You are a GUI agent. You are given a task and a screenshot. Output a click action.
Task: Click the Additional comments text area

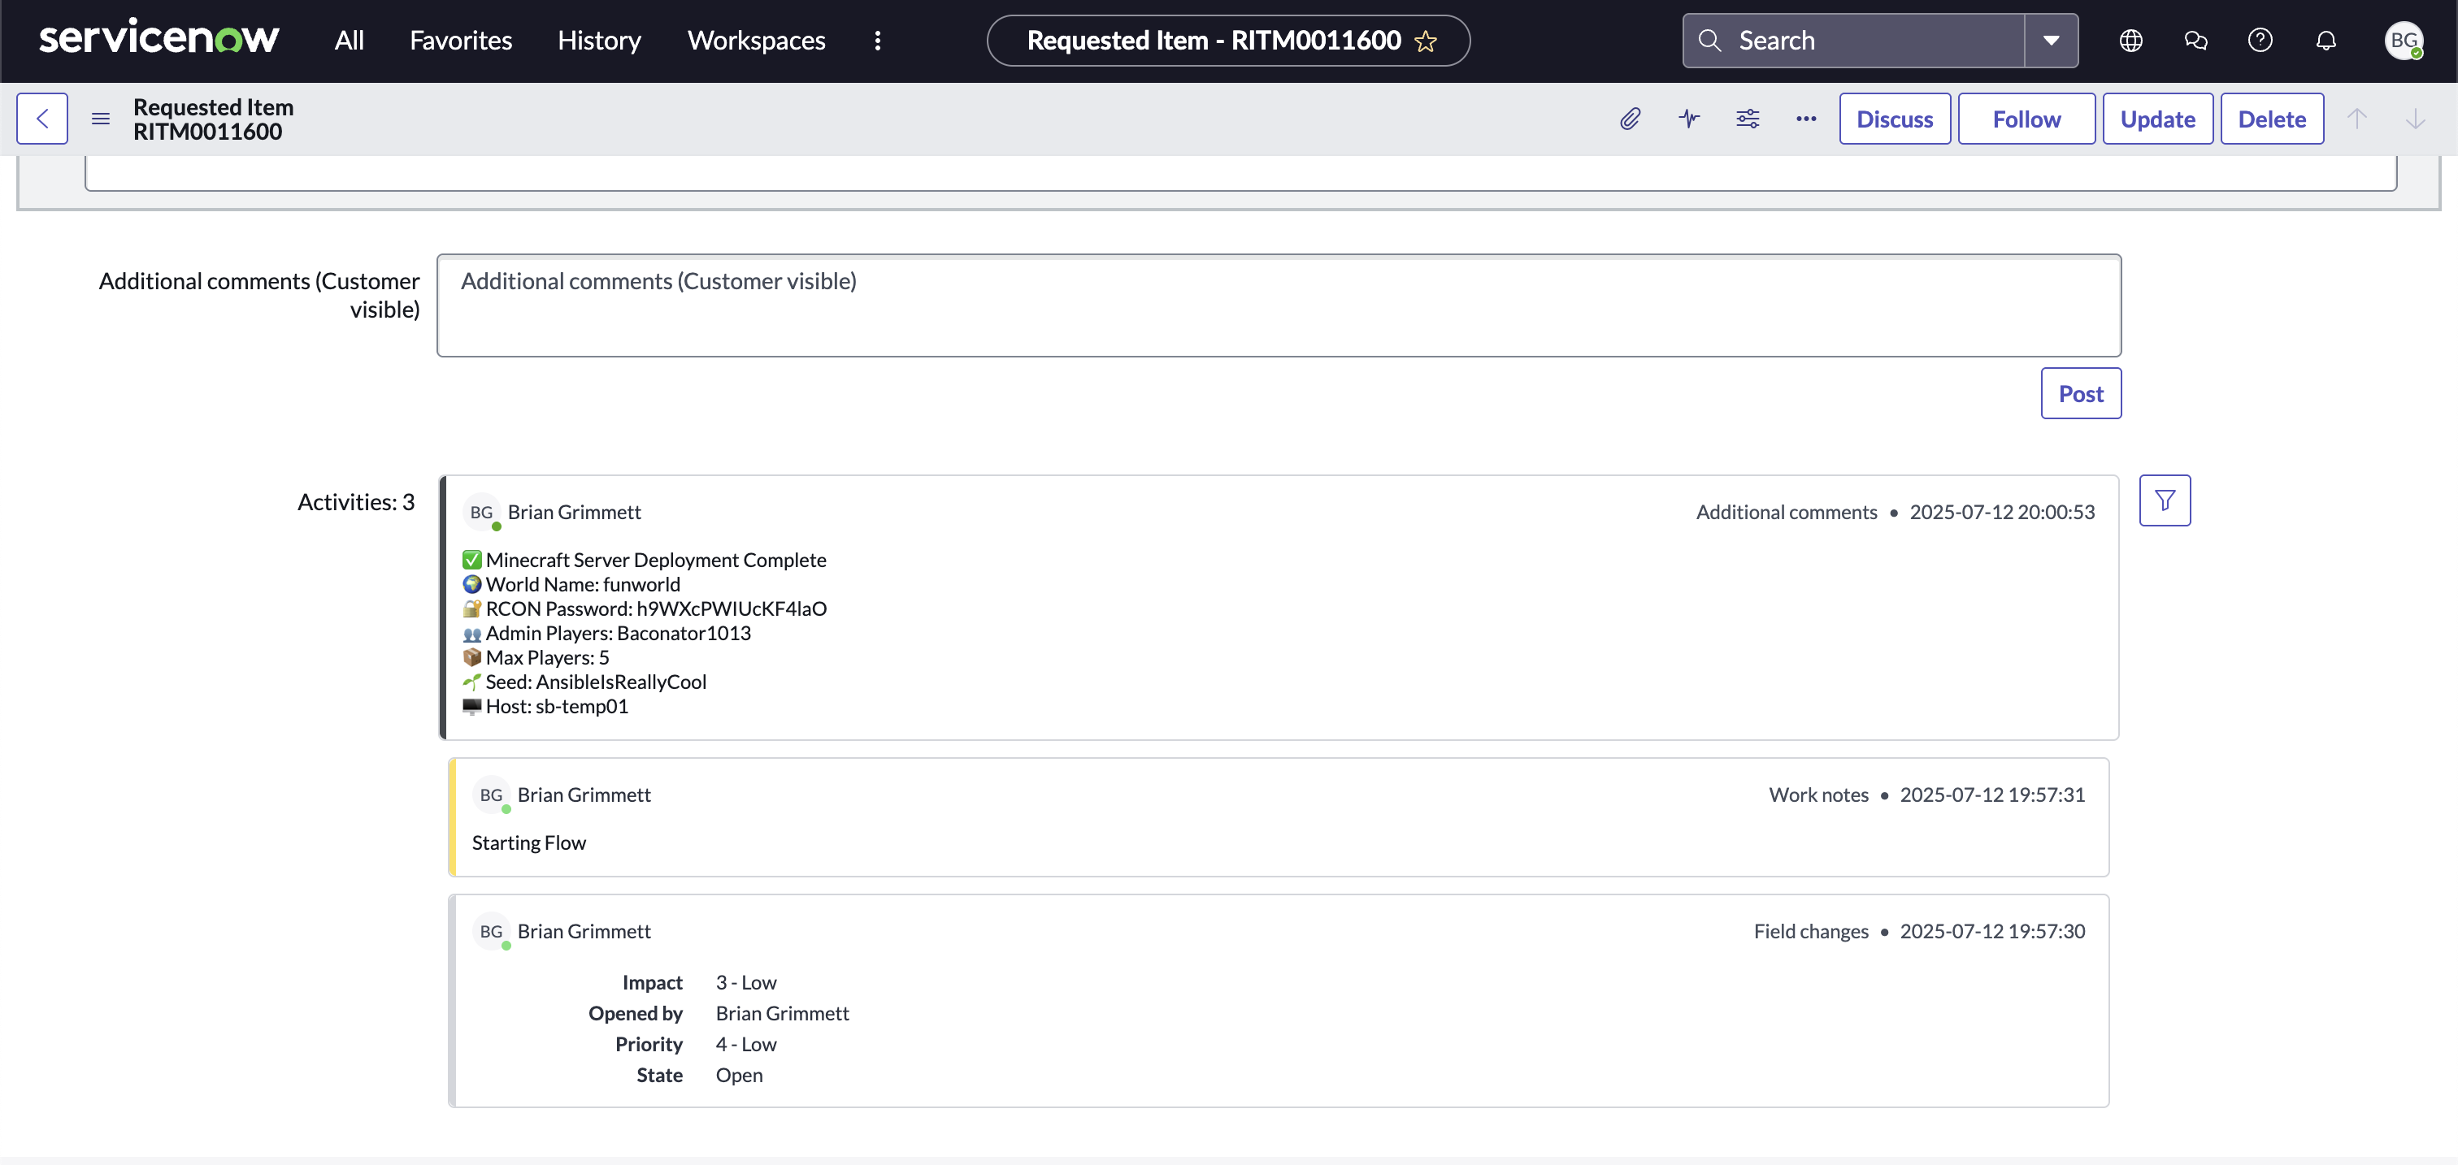click(x=1278, y=305)
